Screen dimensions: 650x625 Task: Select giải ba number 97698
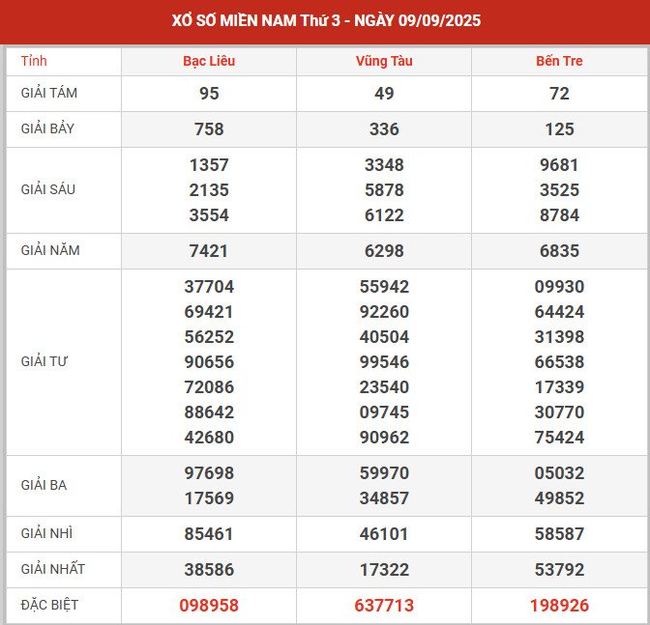coord(209,473)
